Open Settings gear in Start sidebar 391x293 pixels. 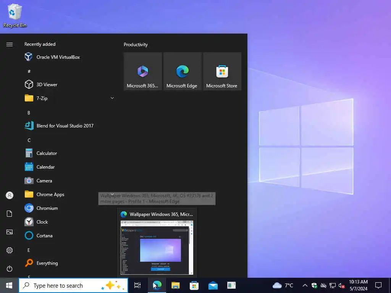point(10,250)
